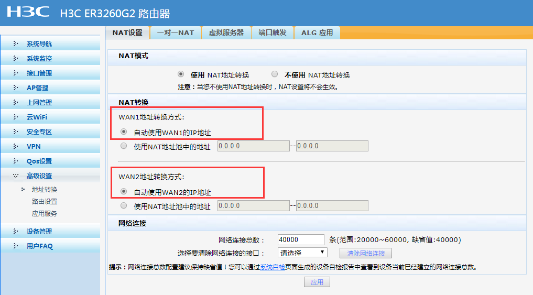Click the NAT转换 section header
Screen dimensions: 533x295
point(133,102)
